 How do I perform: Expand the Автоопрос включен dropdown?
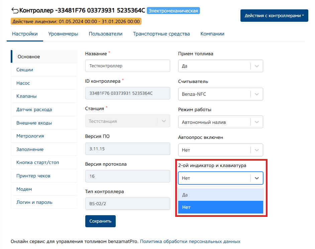(220, 150)
